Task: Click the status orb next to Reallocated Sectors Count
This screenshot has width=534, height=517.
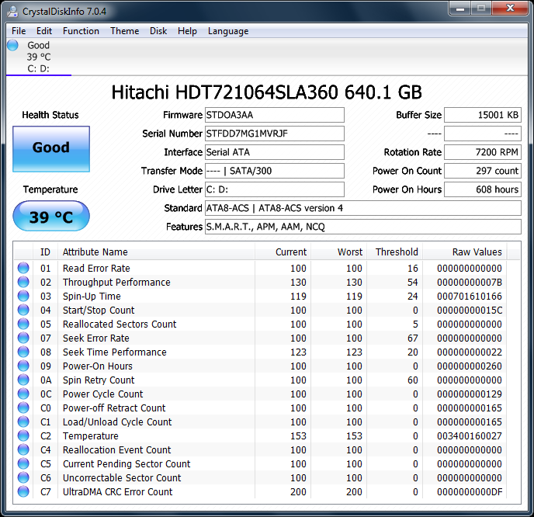Action: tap(23, 324)
